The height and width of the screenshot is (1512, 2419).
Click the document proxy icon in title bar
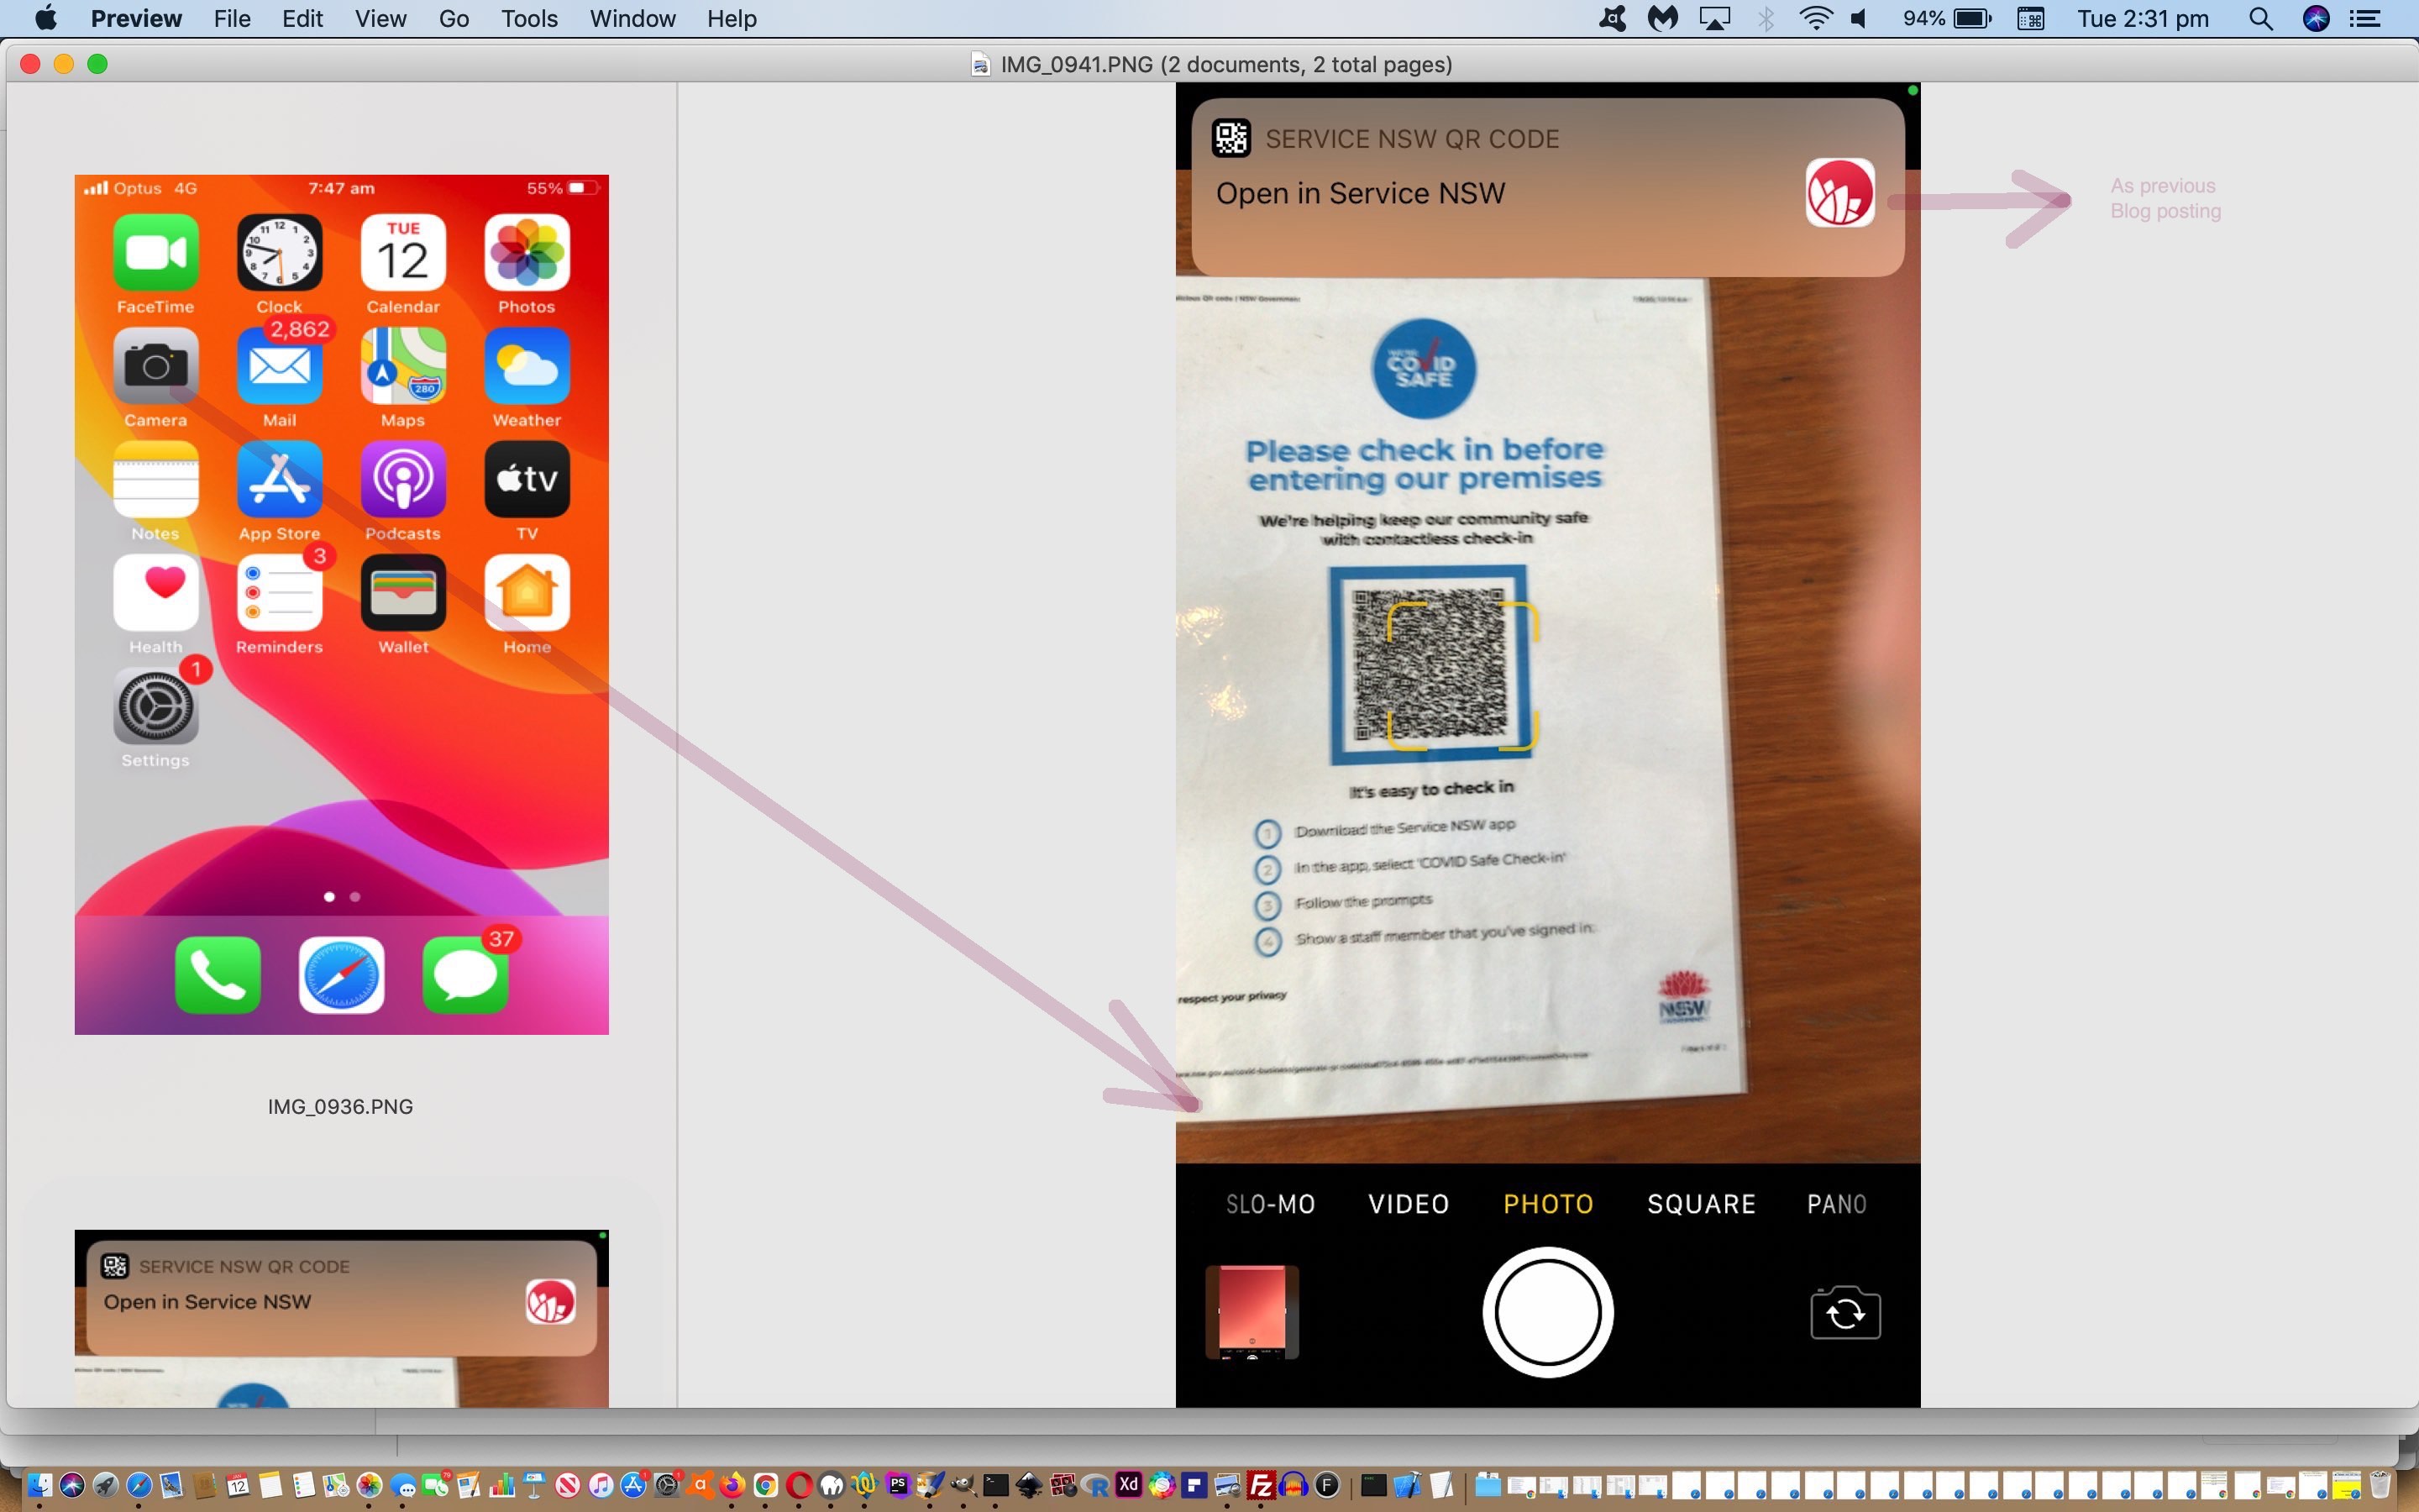point(980,64)
